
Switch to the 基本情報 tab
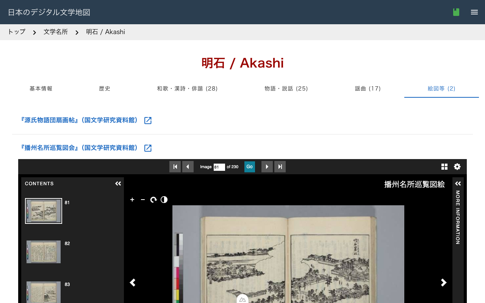click(x=41, y=88)
